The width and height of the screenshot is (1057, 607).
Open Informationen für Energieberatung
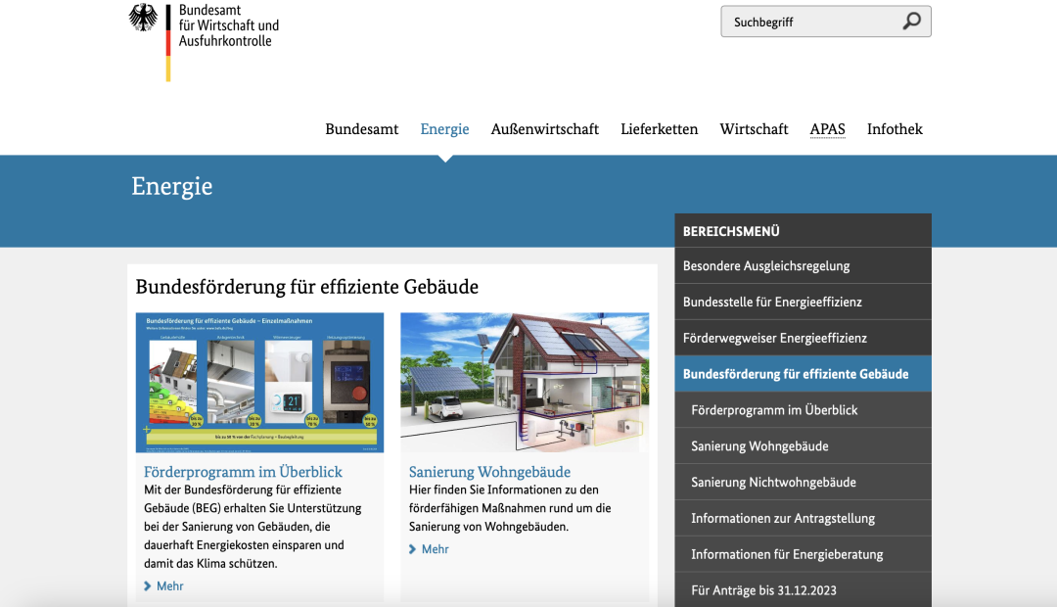[803, 554]
